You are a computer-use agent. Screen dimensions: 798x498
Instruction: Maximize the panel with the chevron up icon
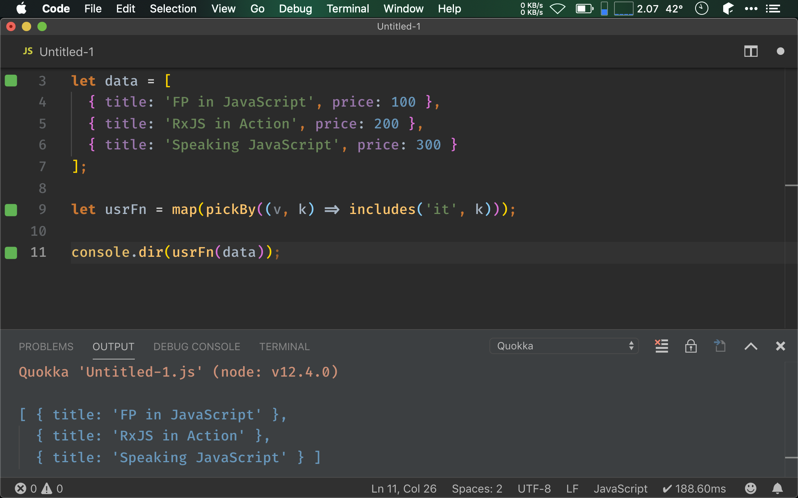coord(751,346)
